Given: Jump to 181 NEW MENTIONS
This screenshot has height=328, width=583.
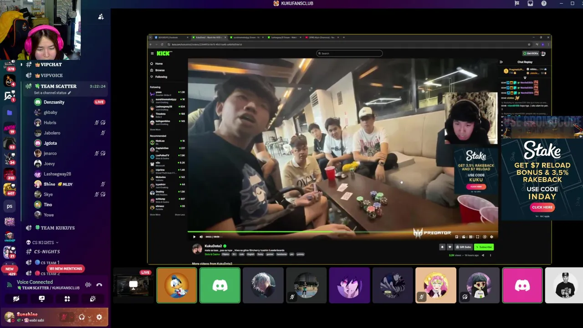Looking at the screenshot, I should point(65,269).
